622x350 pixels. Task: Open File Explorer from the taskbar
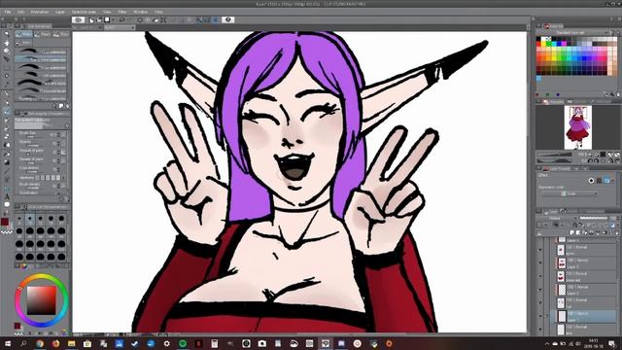coord(71,343)
